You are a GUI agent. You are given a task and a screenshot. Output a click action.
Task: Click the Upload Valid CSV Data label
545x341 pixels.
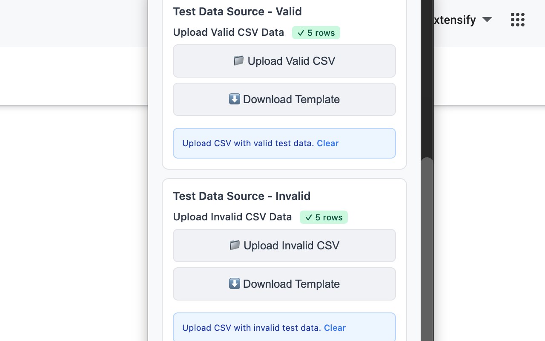(x=228, y=32)
